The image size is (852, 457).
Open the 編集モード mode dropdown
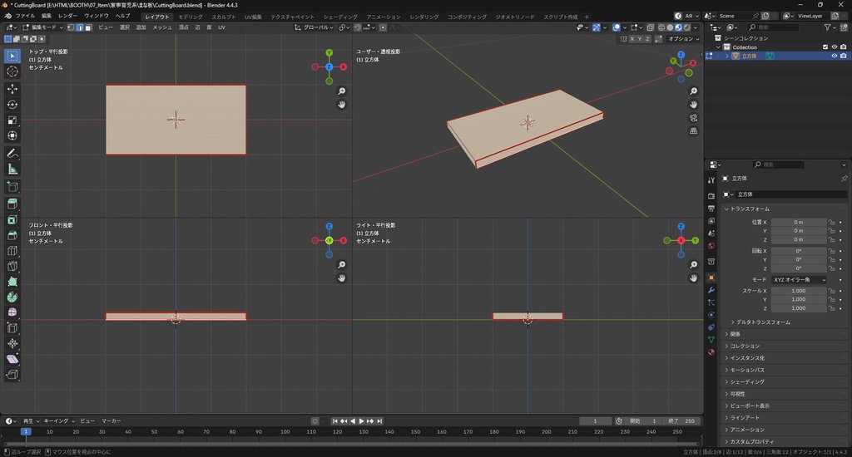(x=42, y=27)
